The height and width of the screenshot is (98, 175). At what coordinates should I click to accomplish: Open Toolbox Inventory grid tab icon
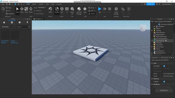point(12,22)
